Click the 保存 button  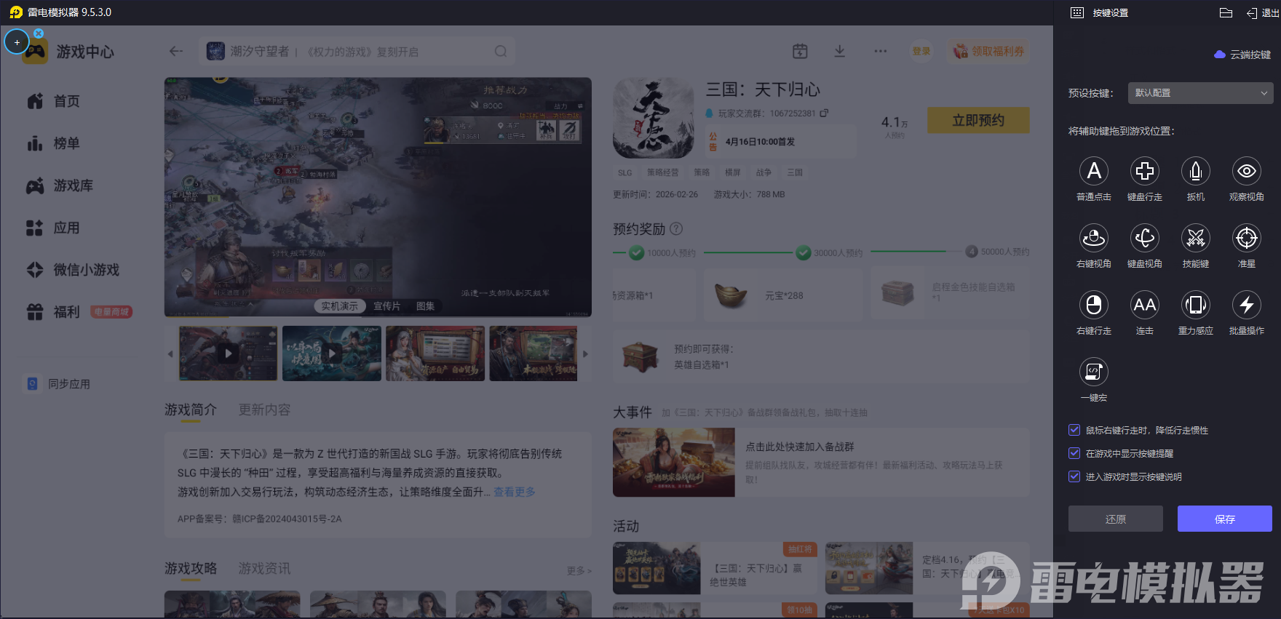pyautogui.click(x=1225, y=519)
